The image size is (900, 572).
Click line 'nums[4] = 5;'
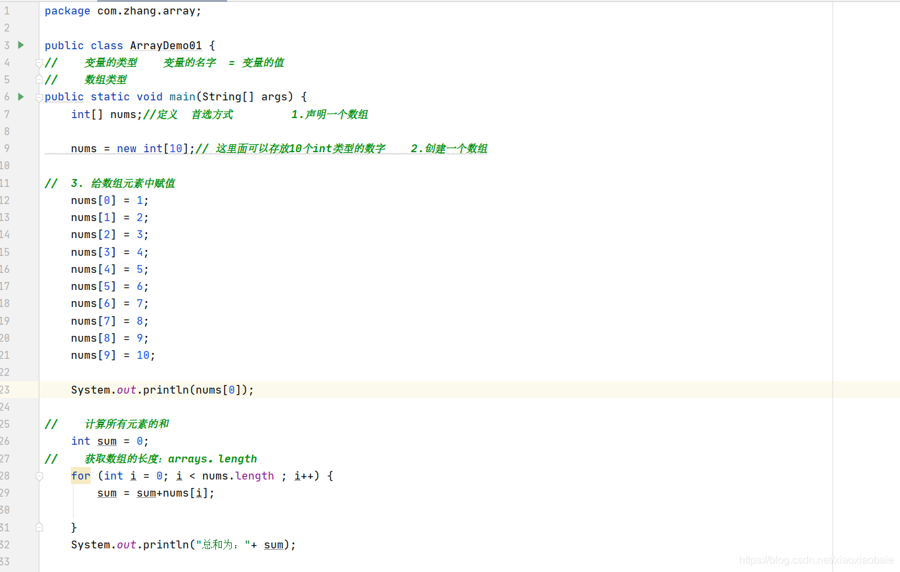(x=110, y=269)
